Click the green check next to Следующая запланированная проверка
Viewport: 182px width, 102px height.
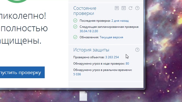75,27
